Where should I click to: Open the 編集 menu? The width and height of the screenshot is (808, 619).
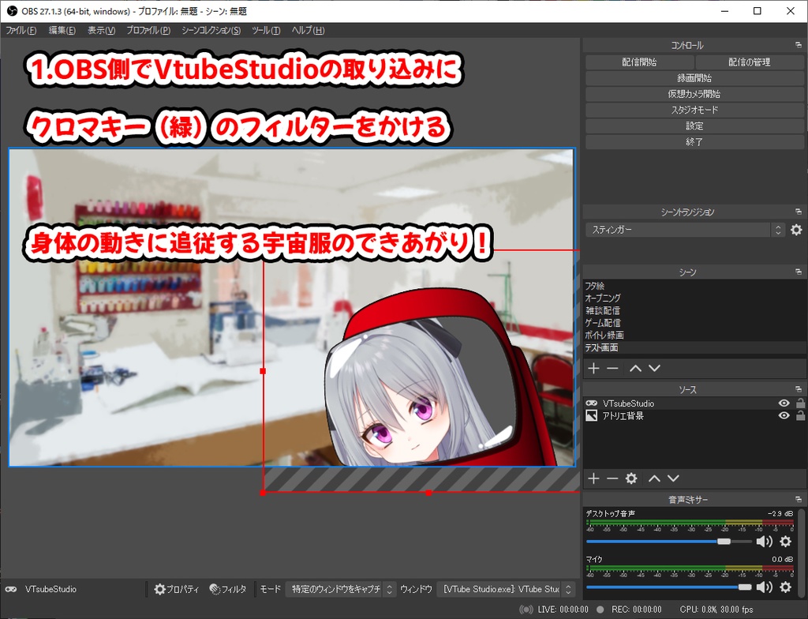pyautogui.click(x=62, y=31)
